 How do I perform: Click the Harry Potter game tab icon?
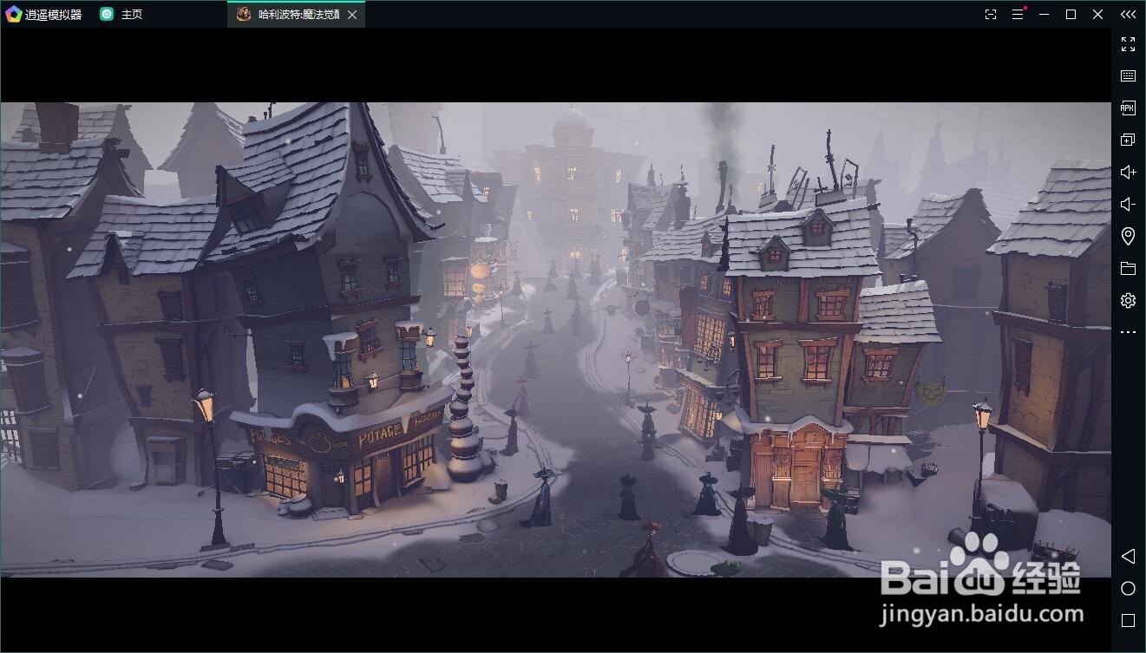click(x=244, y=14)
